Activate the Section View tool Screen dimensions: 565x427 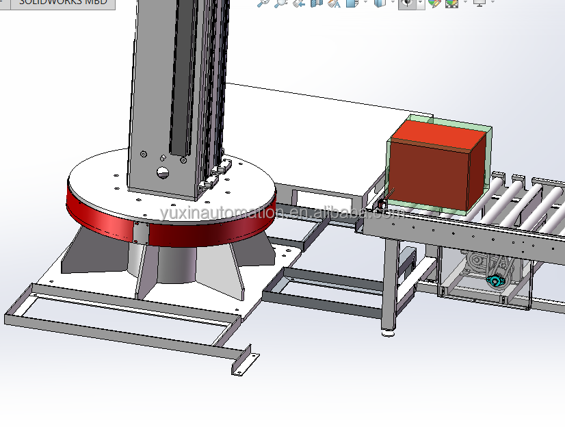tap(316, 3)
